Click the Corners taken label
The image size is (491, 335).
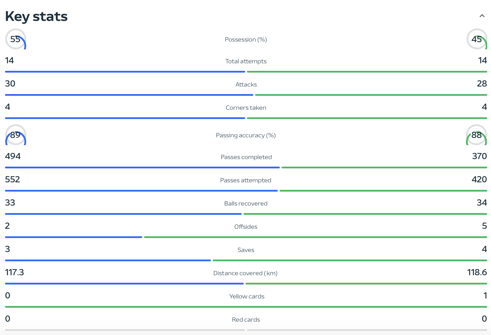pos(246,108)
